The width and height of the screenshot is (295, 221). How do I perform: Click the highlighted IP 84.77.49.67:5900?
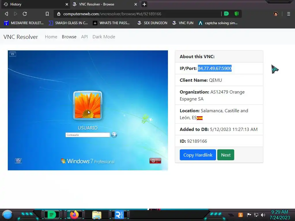215,68
